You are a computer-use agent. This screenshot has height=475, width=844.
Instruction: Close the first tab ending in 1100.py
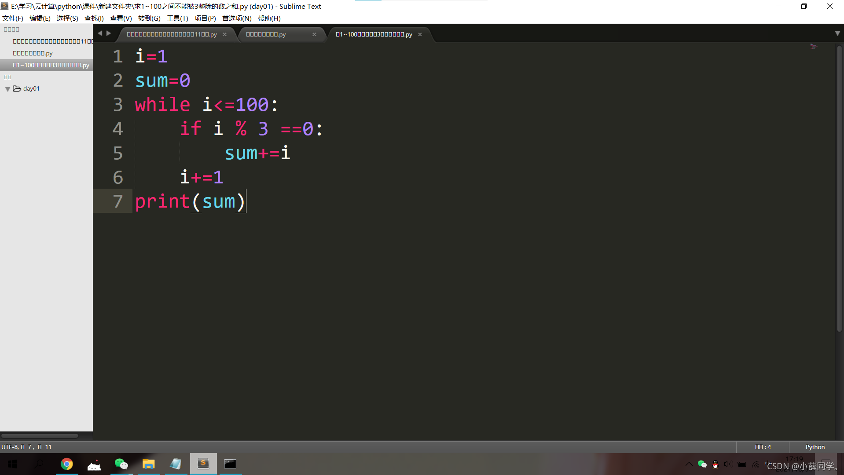pyautogui.click(x=224, y=34)
